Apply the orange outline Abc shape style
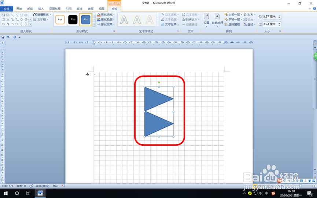Image resolution: width=317 pixels, height=198 pixels. coord(60,19)
